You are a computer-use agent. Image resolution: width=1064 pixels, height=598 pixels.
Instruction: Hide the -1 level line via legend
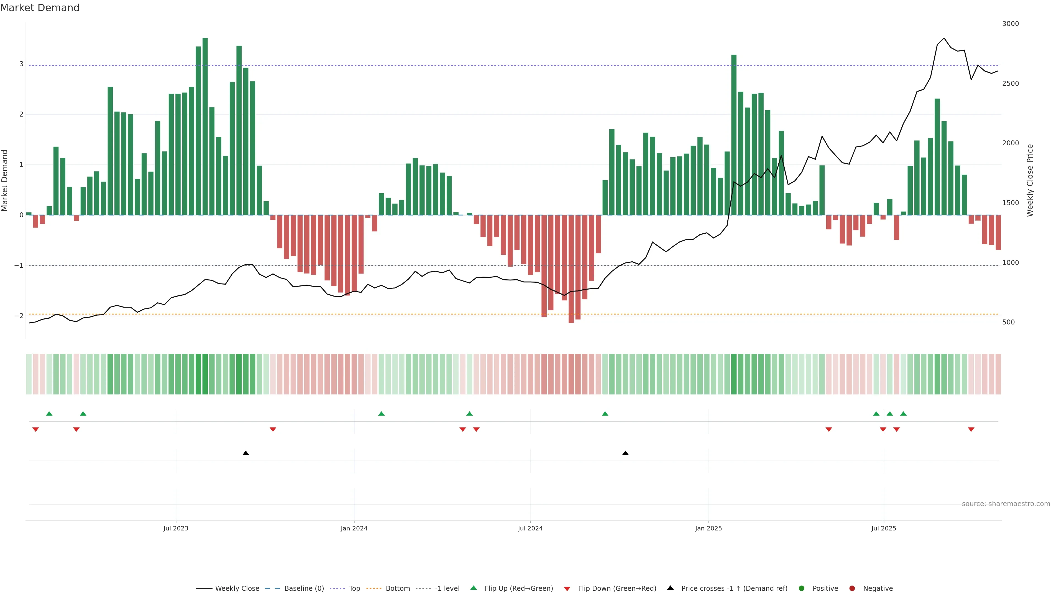[x=447, y=588]
